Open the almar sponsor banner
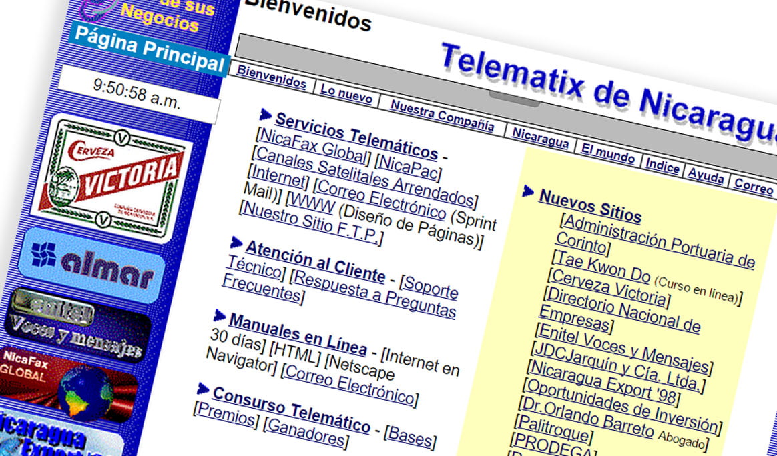777x456 pixels. click(x=91, y=265)
